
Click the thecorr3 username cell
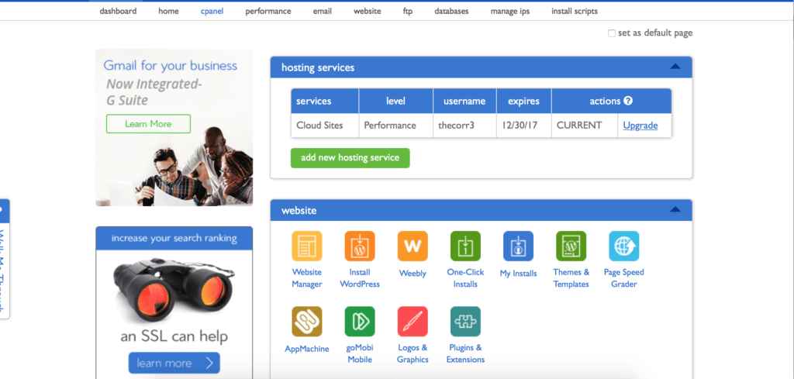(x=465, y=126)
